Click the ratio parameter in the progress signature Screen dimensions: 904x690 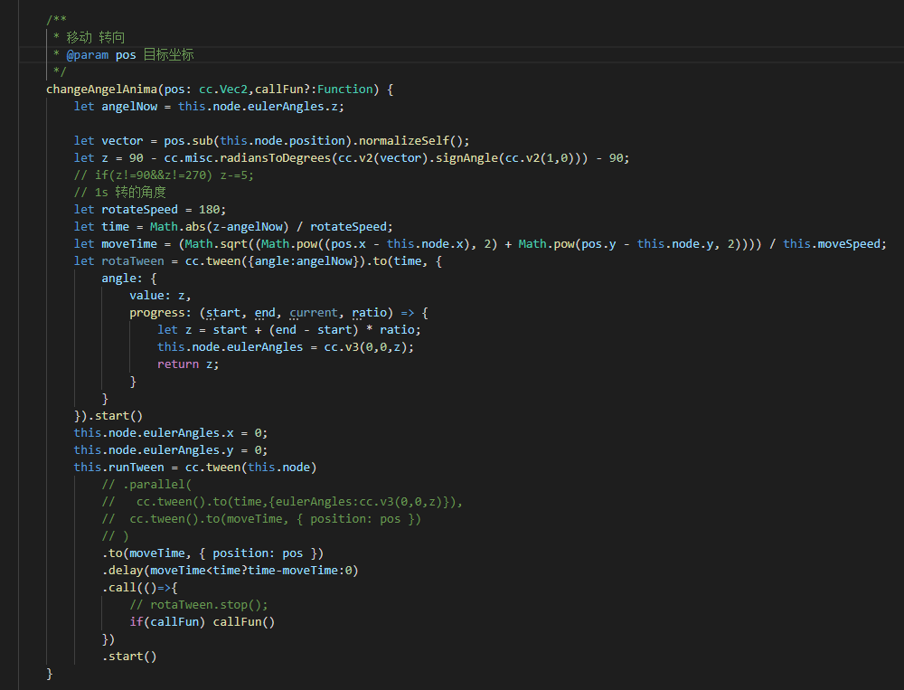coord(369,313)
